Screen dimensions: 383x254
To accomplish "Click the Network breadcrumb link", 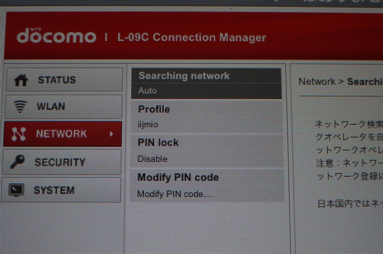I will (317, 81).
